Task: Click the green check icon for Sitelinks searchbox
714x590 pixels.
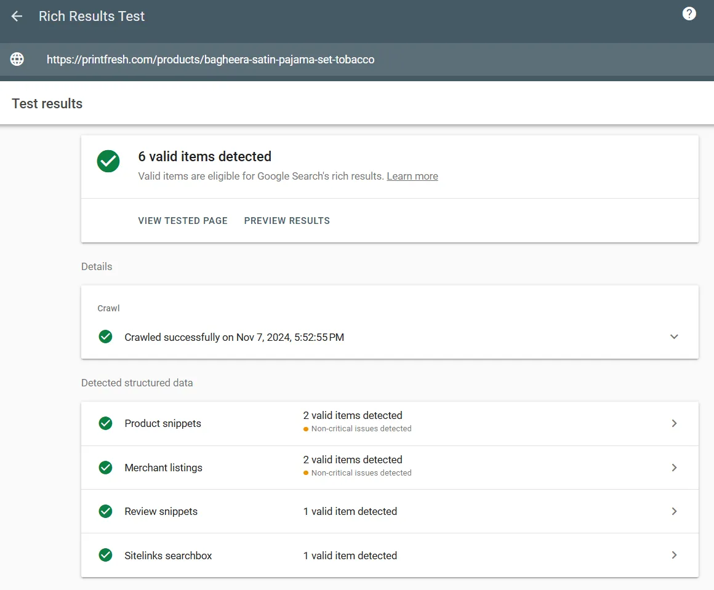Action: click(105, 555)
